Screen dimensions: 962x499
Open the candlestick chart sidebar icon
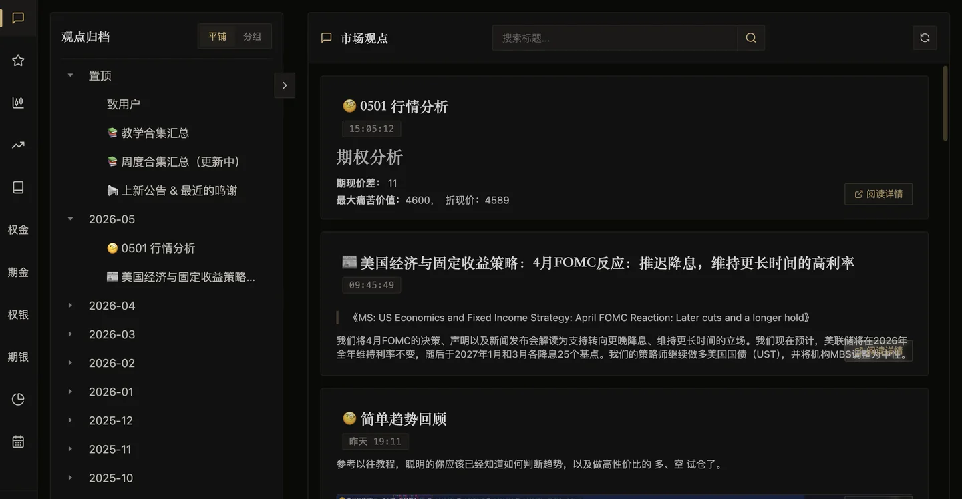click(x=18, y=103)
